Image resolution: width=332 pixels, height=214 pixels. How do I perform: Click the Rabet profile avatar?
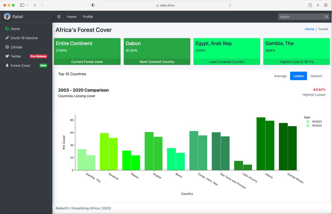tap(7, 16)
